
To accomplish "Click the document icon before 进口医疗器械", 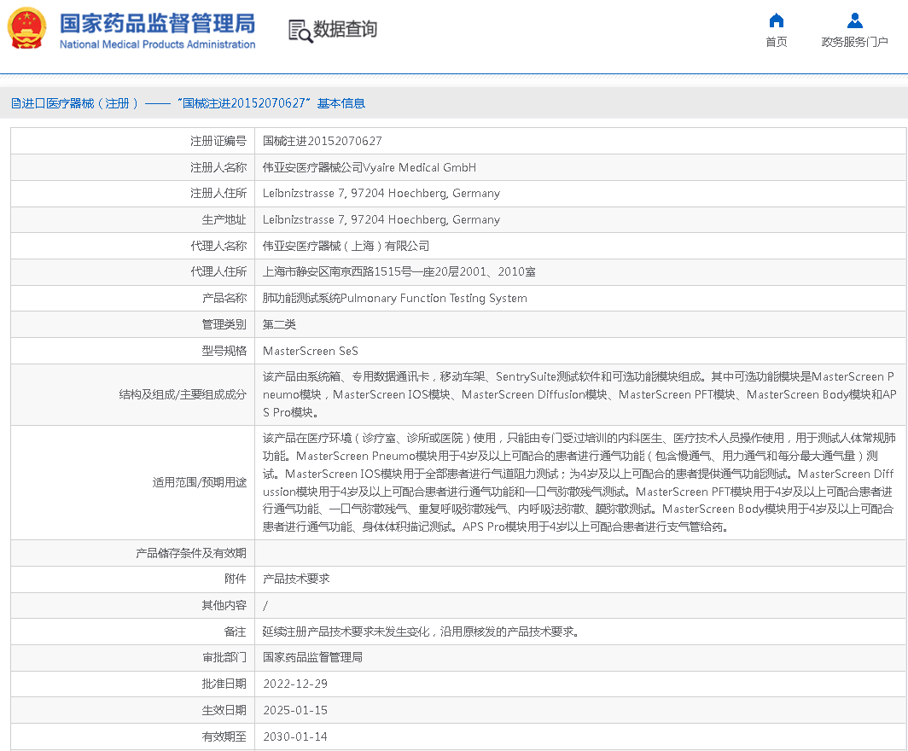I will [15, 103].
